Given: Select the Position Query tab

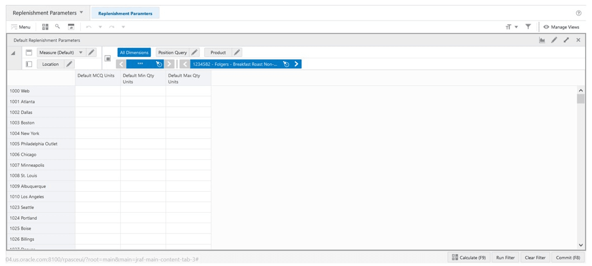Looking at the screenshot, I should (172, 52).
